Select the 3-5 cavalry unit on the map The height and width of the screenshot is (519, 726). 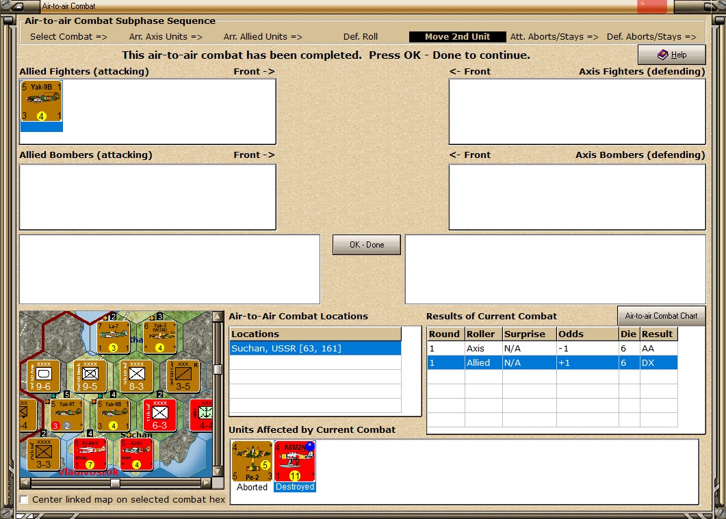tap(183, 376)
